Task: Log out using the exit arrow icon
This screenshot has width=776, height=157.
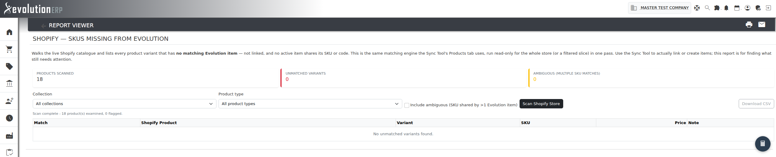Action: pos(768,8)
